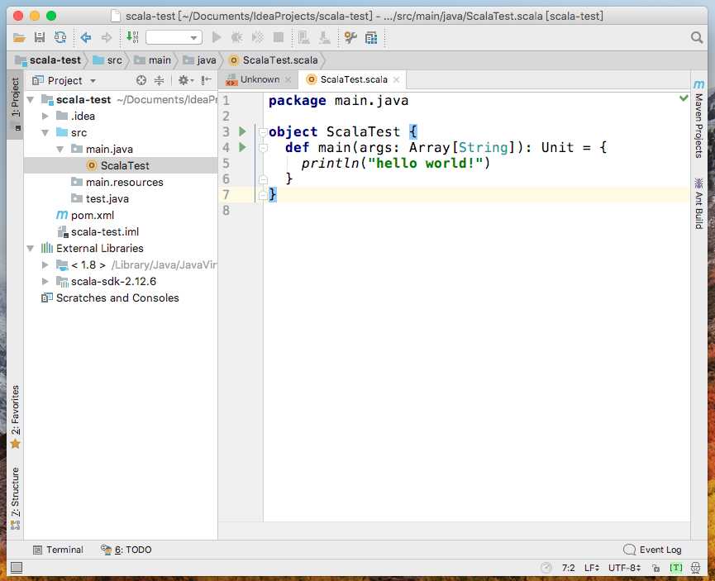Collapse the scala-test project root node
Screen dimensions: 715x581
tap(31, 99)
